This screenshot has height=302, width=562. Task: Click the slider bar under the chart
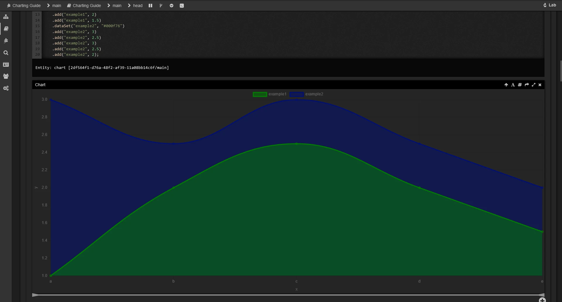288,295
